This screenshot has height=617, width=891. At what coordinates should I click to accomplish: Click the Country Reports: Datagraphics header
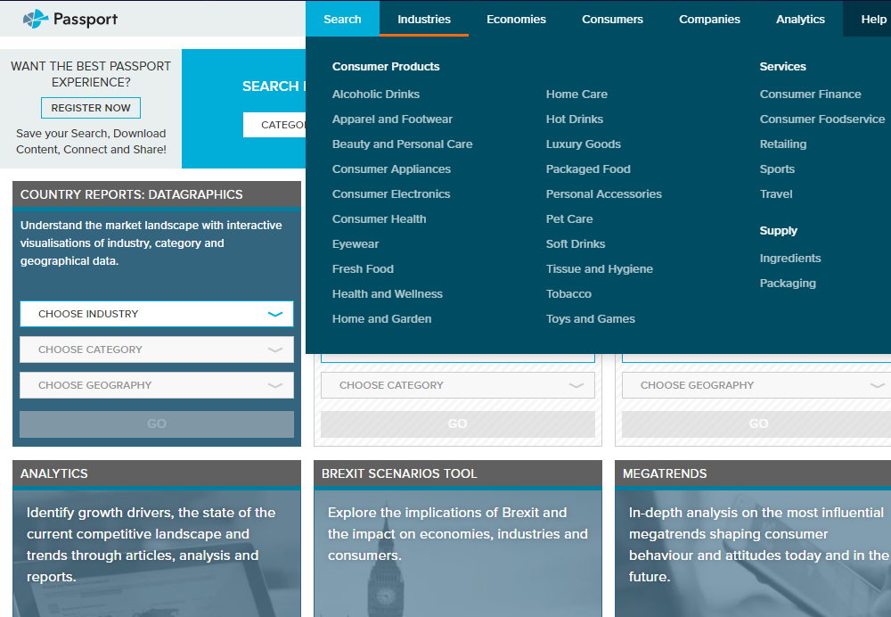[157, 194]
